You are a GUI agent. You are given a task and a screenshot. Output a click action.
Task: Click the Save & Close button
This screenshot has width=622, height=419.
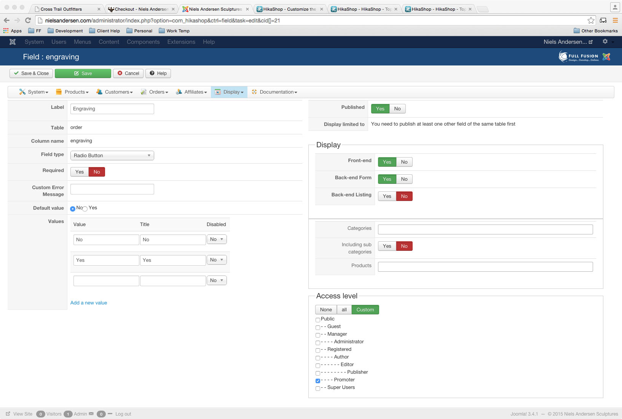pyautogui.click(x=31, y=73)
